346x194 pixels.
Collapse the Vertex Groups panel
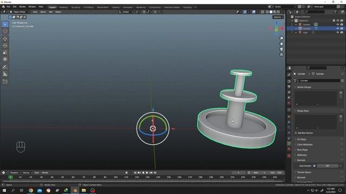(x=304, y=87)
